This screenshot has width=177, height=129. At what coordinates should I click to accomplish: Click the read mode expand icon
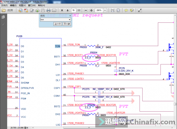[x=140, y=10]
